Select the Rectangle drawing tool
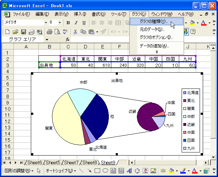Image resolution: width=218 pixels, height=177 pixels. click(x=97, y=171)
